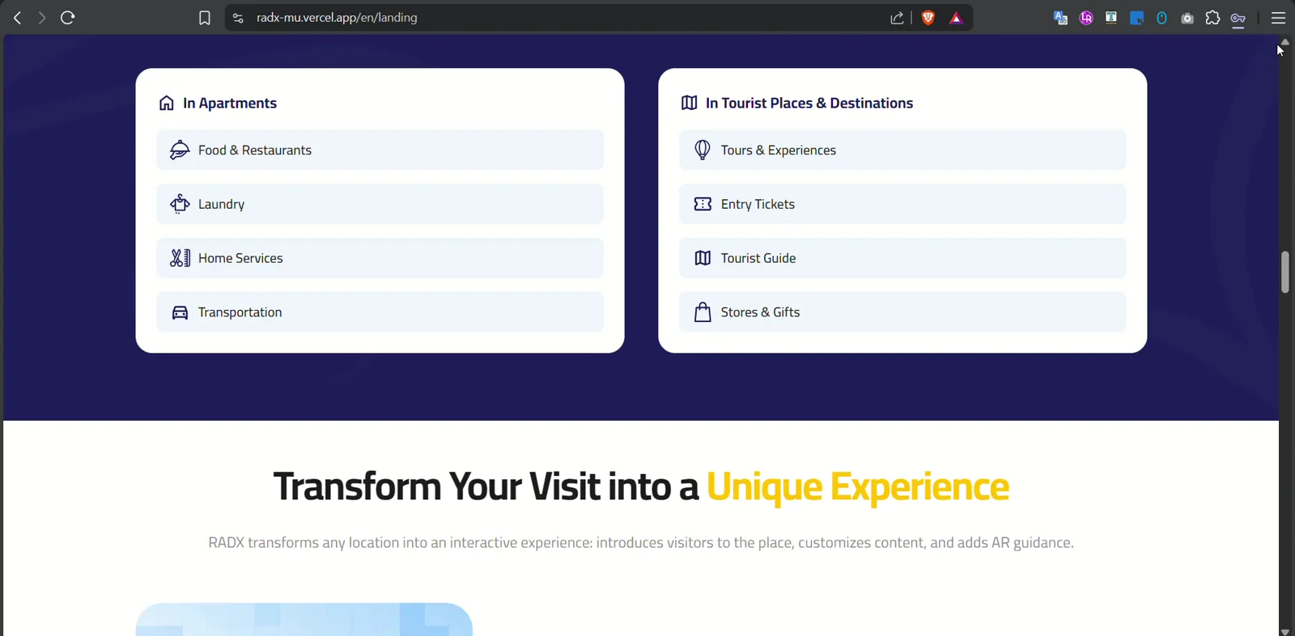Click the scrollbar up arrow
Viewport: 1295px width, 636px height.
pyautogui.click(x=1285, y=41)
